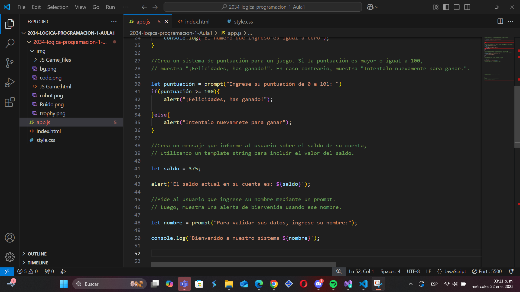Expand the TIMELINE section

[x=71, y=263]
